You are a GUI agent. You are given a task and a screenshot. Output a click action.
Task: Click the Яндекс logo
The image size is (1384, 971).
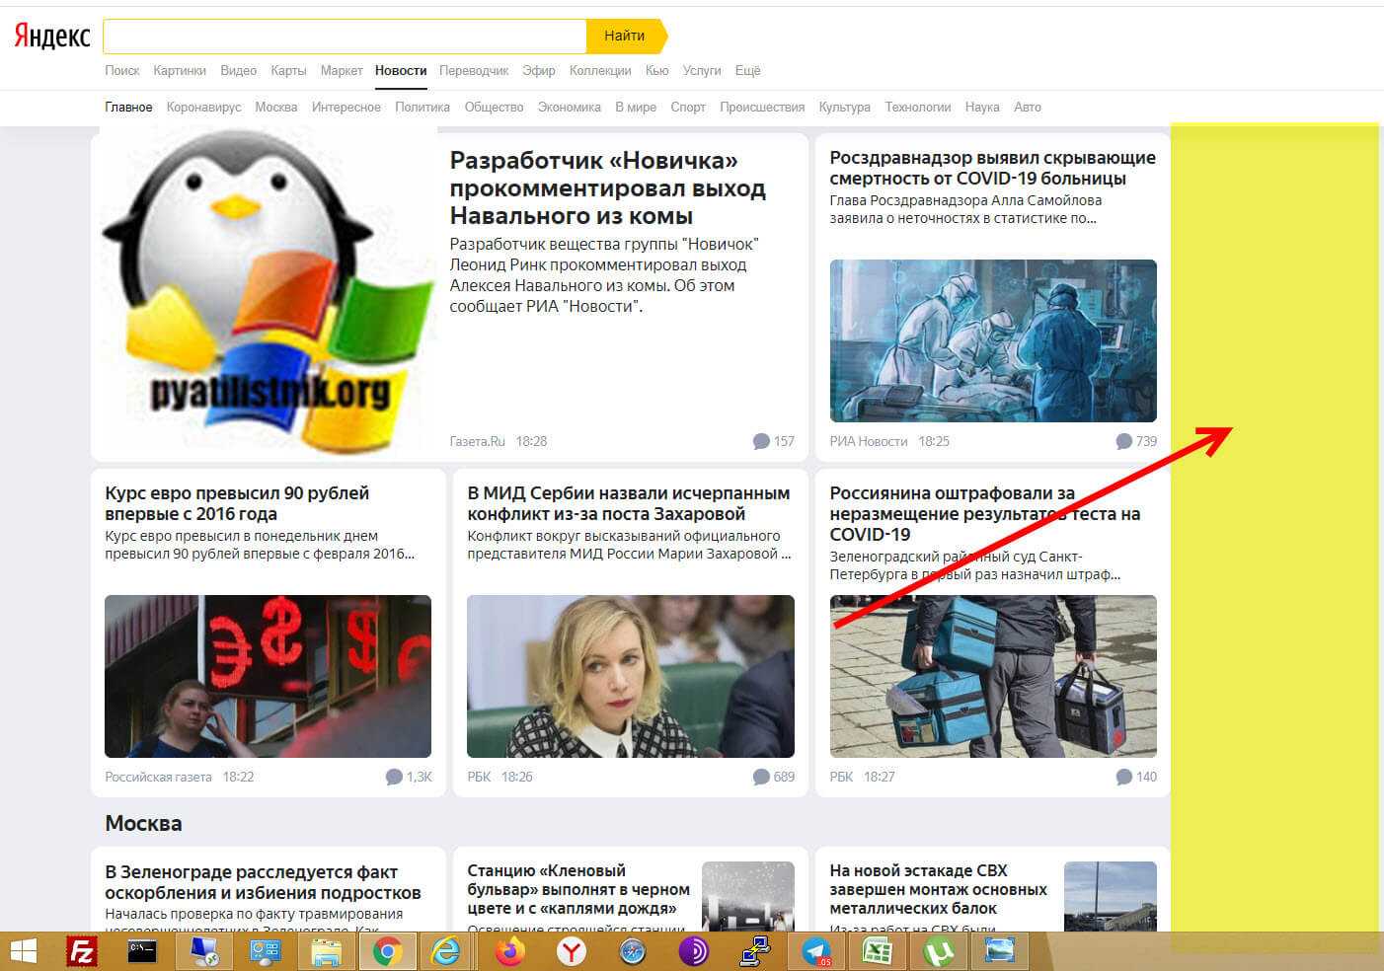[52, 37]
